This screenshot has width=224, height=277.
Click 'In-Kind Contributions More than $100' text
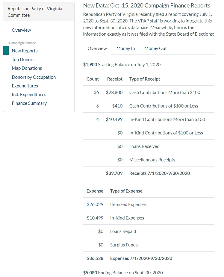(x=167, y=119)
